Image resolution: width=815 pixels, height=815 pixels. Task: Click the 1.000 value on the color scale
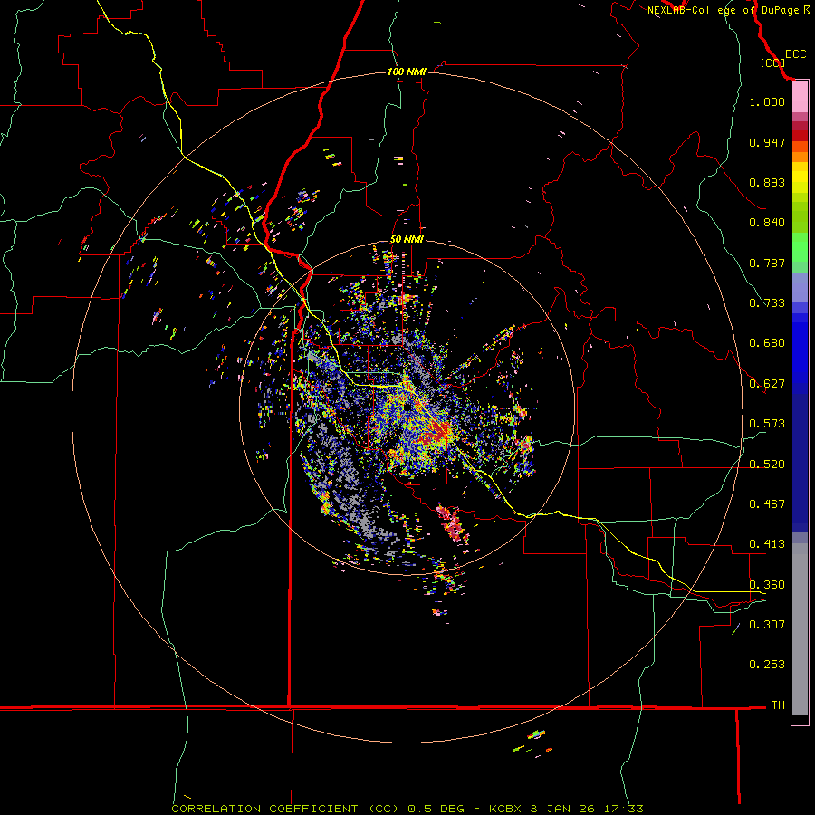(x=767, y=101)
